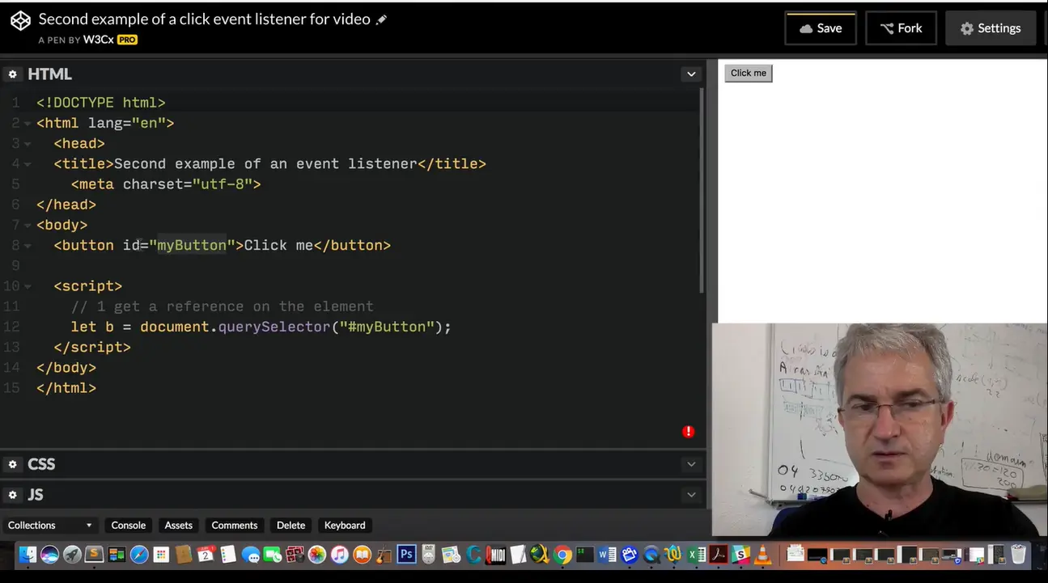
Task: Open FaceTime from the dock
Action: tap(272, 555)
